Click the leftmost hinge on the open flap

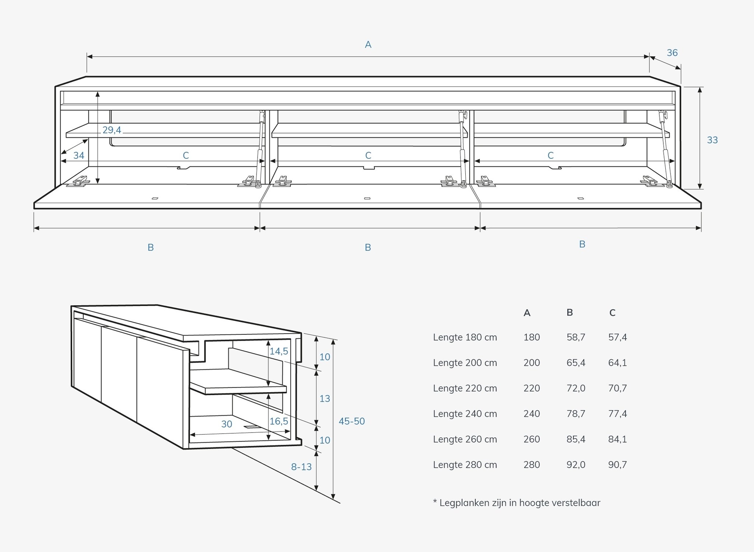coord(80,182)
